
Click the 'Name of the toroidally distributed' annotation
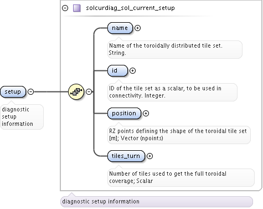[175, 49]
